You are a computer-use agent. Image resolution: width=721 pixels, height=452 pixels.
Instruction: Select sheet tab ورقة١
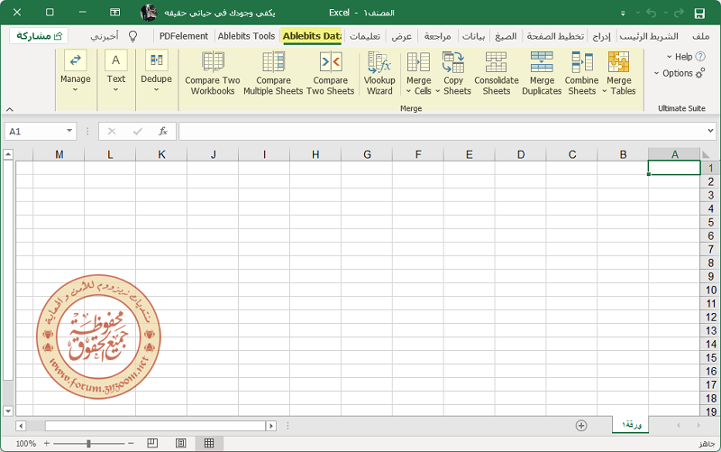(x=630, y=424)
